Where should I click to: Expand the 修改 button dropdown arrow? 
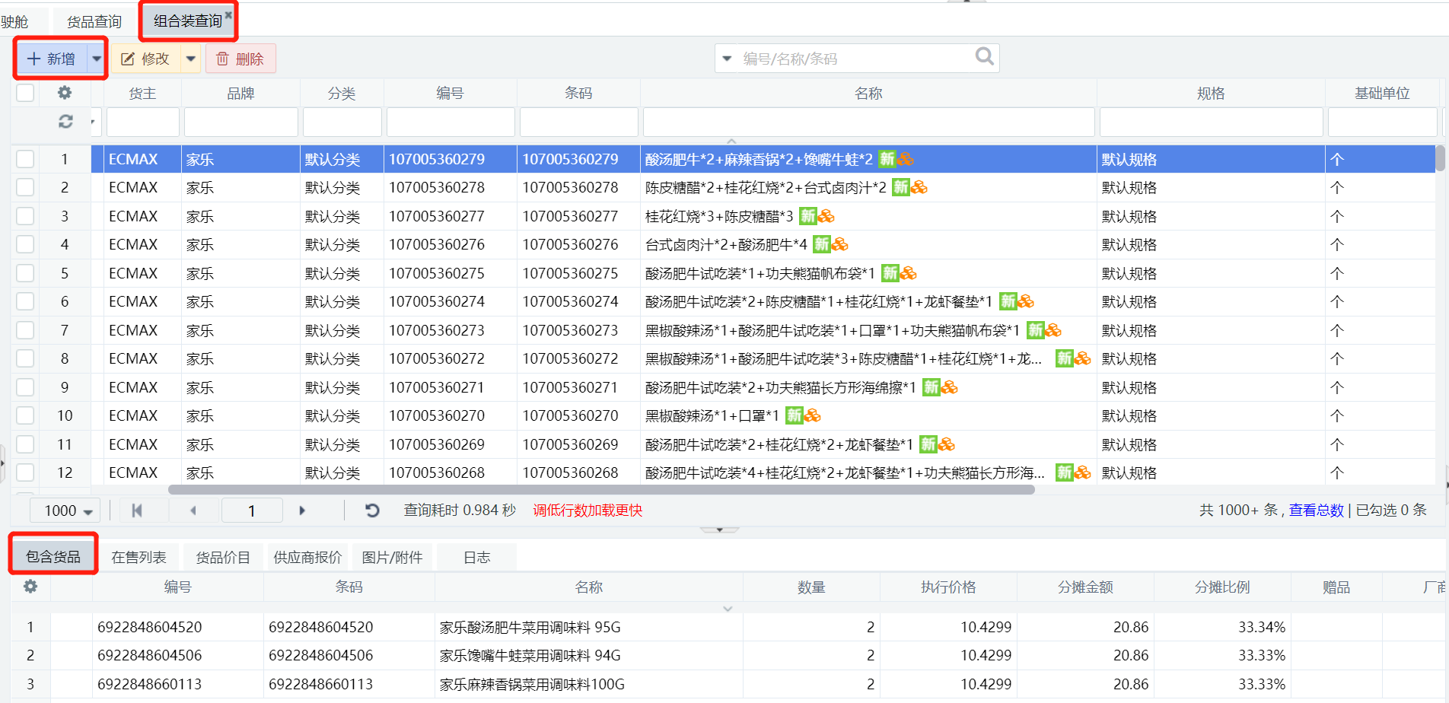coord(190,59)
